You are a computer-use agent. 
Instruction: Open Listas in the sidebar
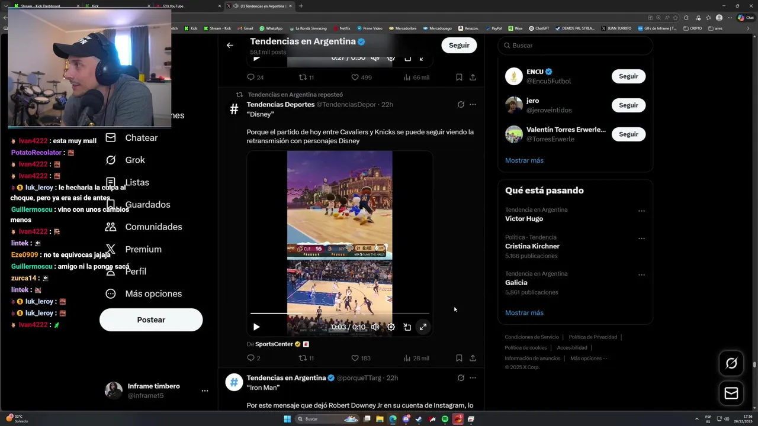pos(127,182)
